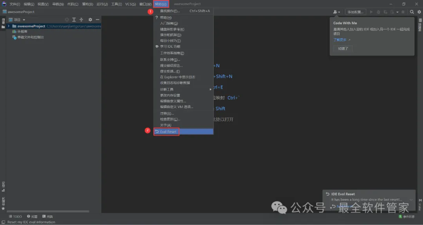Select 检查更新(C) check updates item

click(183, 119)
